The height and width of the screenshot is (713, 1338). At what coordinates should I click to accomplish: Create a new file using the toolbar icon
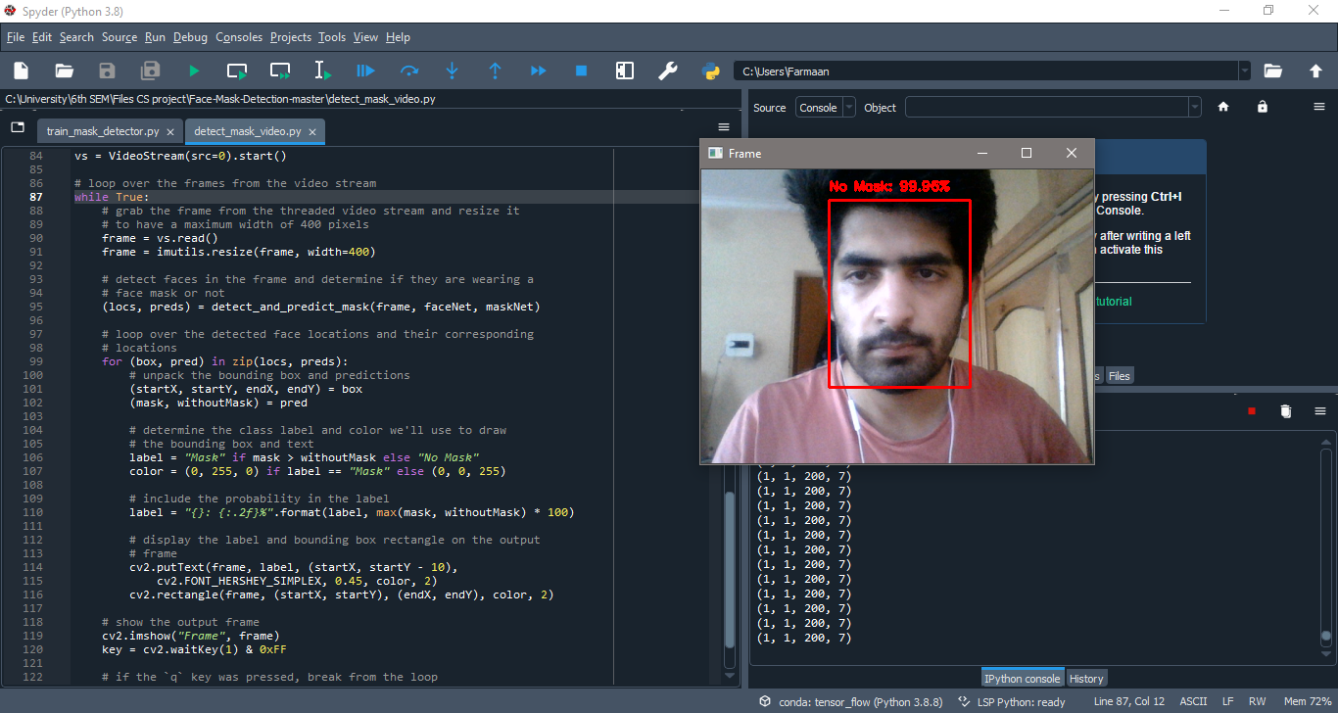tap(21, 71)
